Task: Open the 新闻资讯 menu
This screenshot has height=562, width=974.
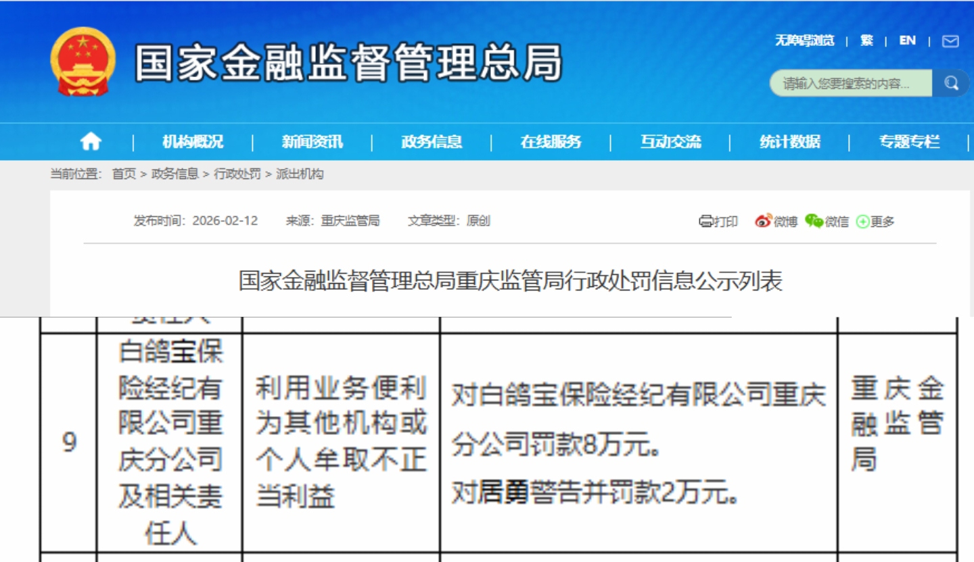Action: 312,142
